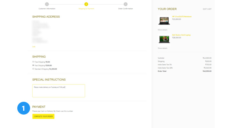Open the Customer Information step label
This screenshot has width=240, height=128.
[47, 9]
